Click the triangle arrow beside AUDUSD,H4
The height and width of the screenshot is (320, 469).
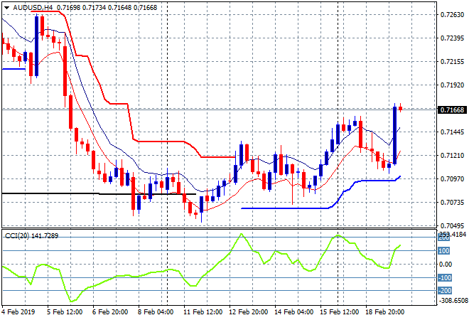coord(6,6)
